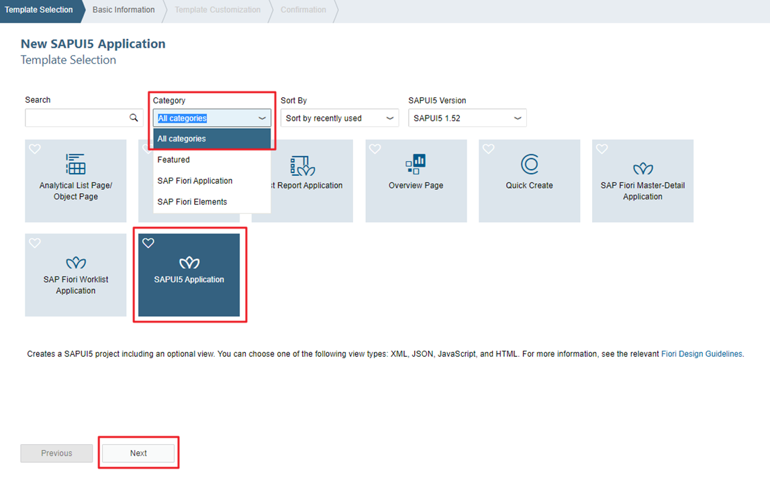
Task: Go to Confirmation wizard step
Action: click(303, 10)
